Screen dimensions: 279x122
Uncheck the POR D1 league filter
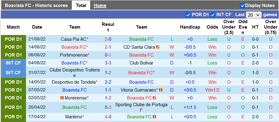pyautogui.click(x=188, y=15)
